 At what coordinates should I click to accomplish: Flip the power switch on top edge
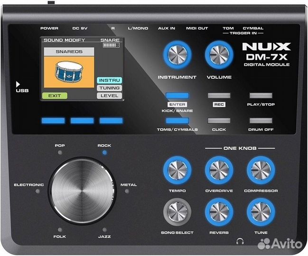tap(51, 3)
